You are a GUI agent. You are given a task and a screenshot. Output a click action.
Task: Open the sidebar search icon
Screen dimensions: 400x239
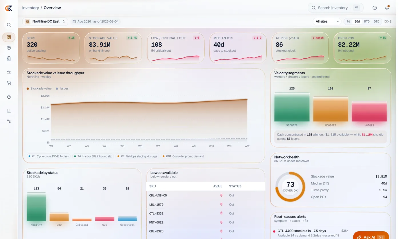tap(9, 25)
